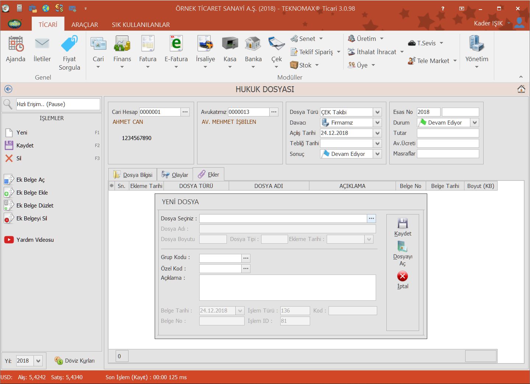This screenshot has height=384, width=530.
Task: Open the Senet dropdown menu
Action: click(321, 39)
